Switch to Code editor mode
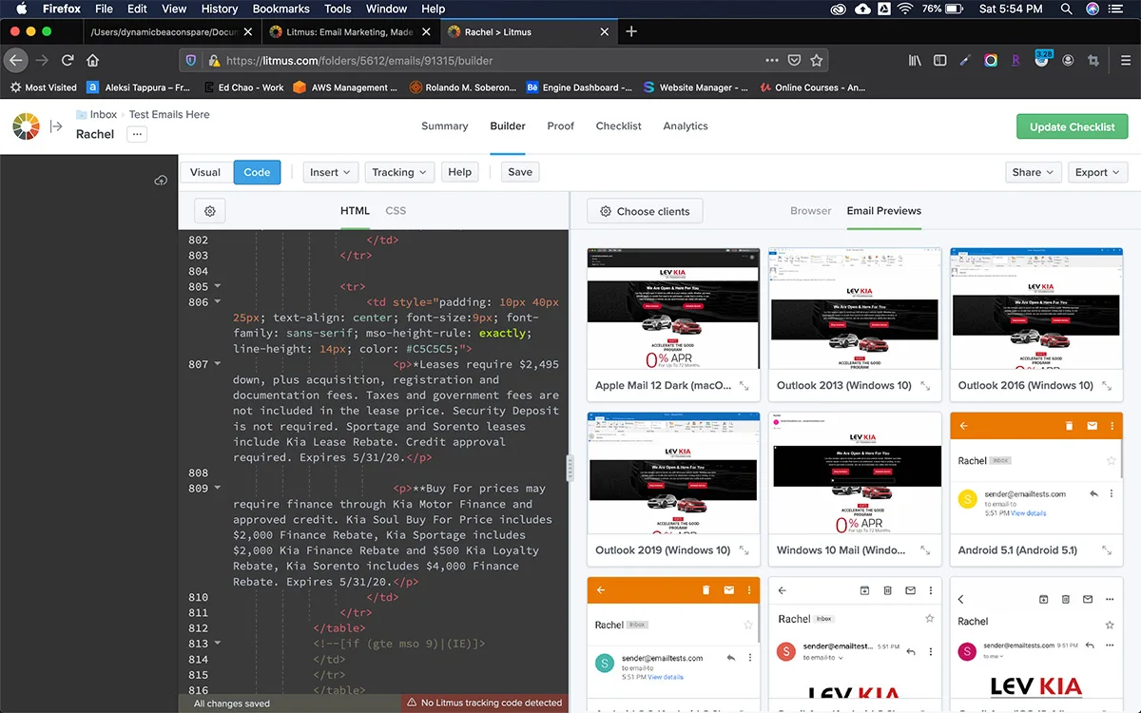 257,172
